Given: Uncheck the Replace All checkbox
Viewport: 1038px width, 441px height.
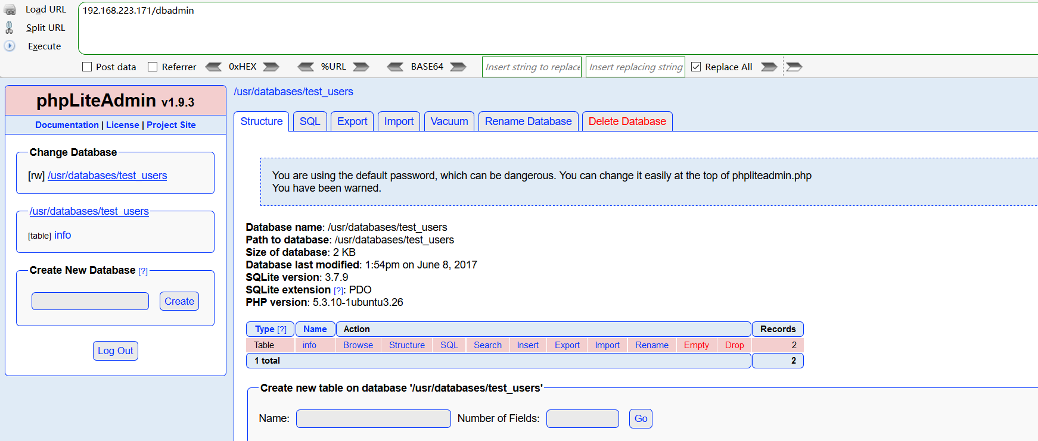Looking at the screenshot, I should (x=696, y=67).
